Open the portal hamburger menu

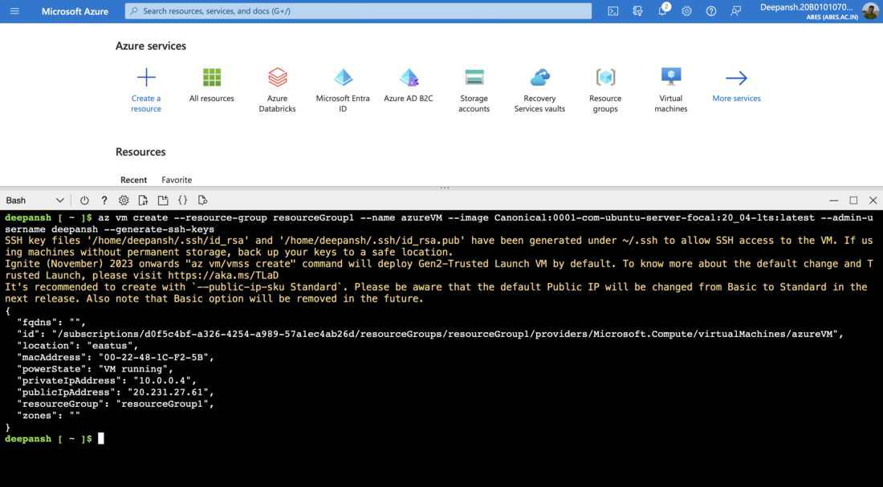point(14,10)
